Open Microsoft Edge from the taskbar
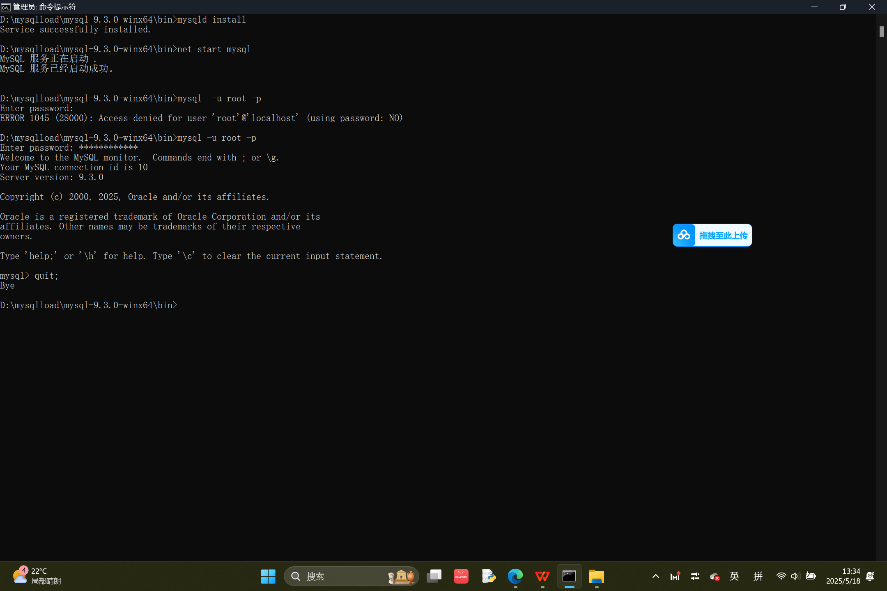The height and width of the screenshot is (591, 887). click(x=515, y=576)
